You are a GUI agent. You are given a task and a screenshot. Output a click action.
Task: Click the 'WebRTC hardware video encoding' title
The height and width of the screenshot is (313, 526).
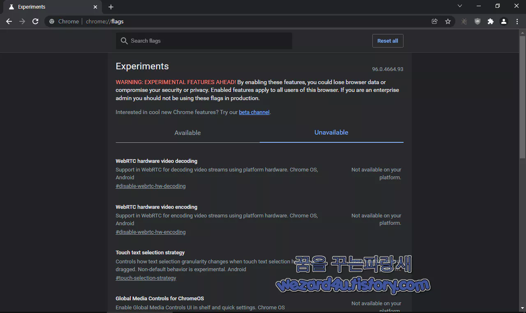(x=157, y=207)
